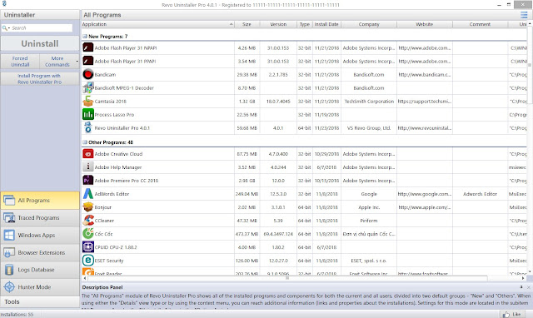Click the Bandicam website cell
Screen dimensions: 533x318
425,74
